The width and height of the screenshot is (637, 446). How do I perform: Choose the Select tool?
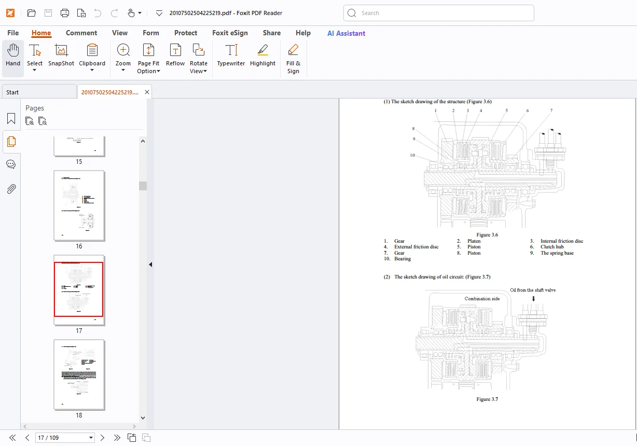[35, 58]
